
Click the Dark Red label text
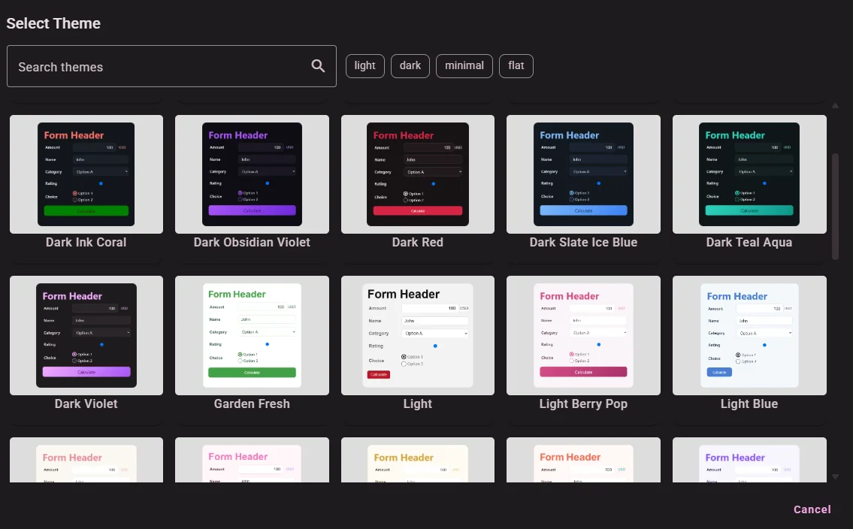coord(418,243)
